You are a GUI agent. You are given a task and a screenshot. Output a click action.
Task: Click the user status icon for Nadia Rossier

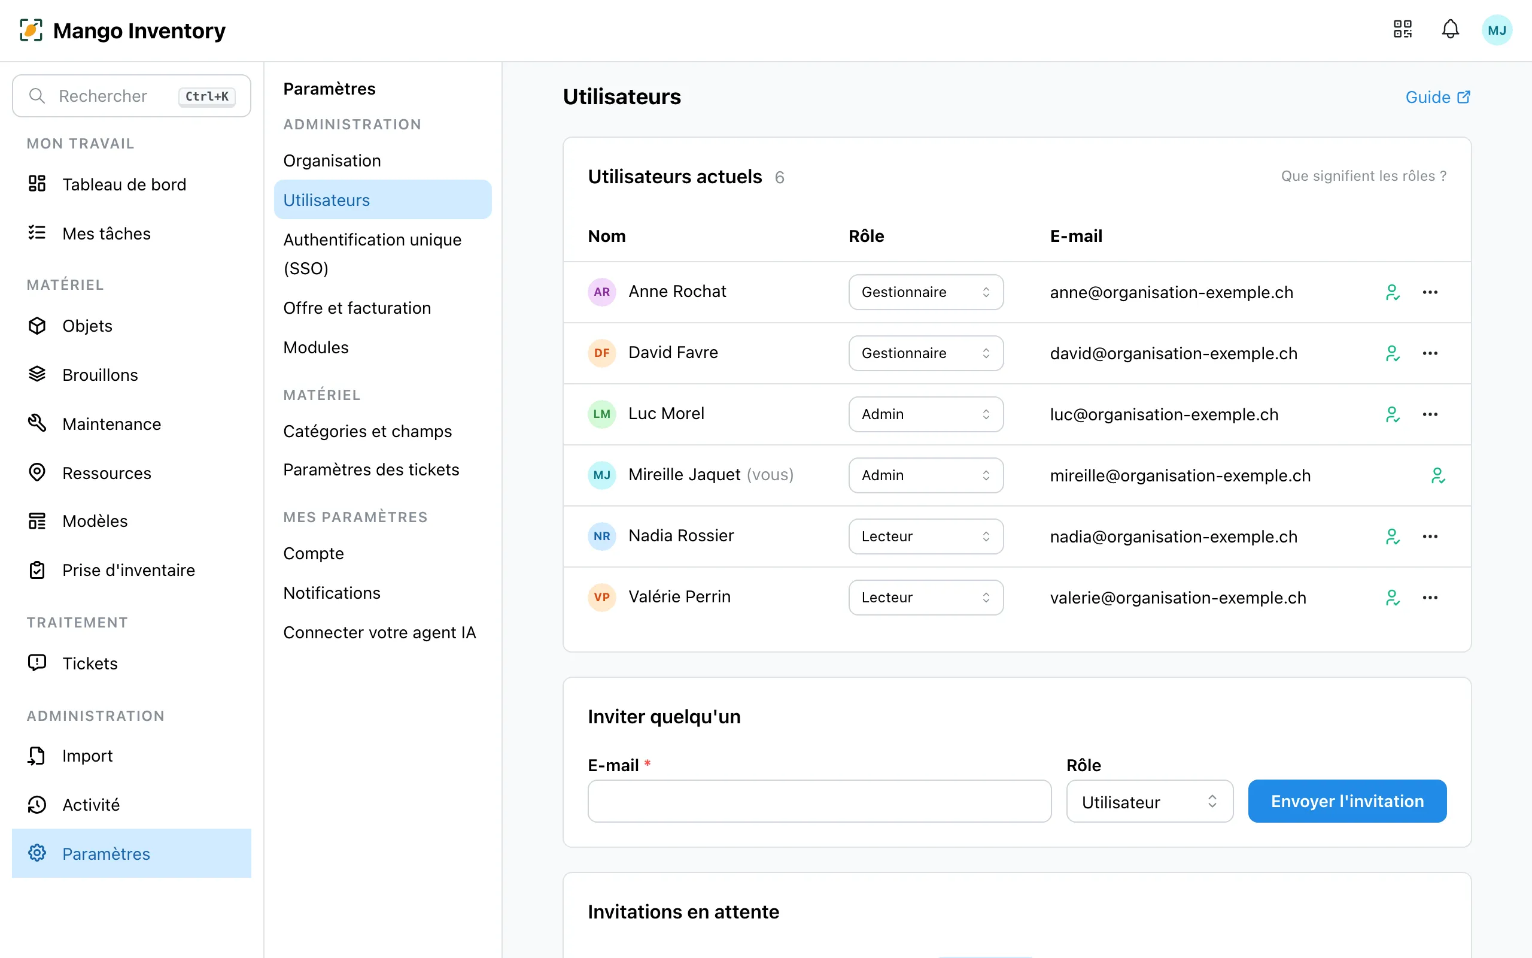[1392, 536]
